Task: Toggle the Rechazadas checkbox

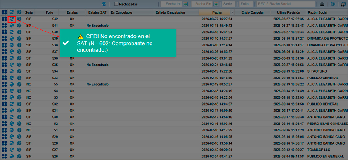Action: (x=116, y=4)
